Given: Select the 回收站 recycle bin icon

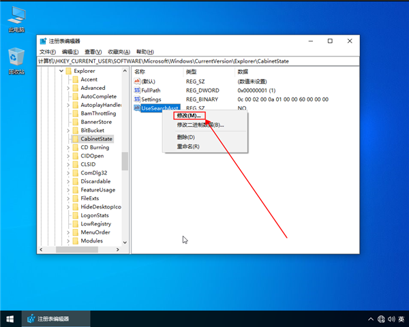Looking at the screenshot, I should 16,59.
